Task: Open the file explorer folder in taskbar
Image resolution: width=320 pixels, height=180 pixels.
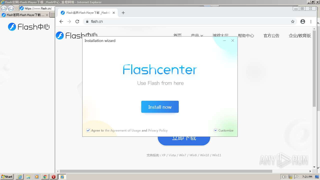Action: click(28, 177)
